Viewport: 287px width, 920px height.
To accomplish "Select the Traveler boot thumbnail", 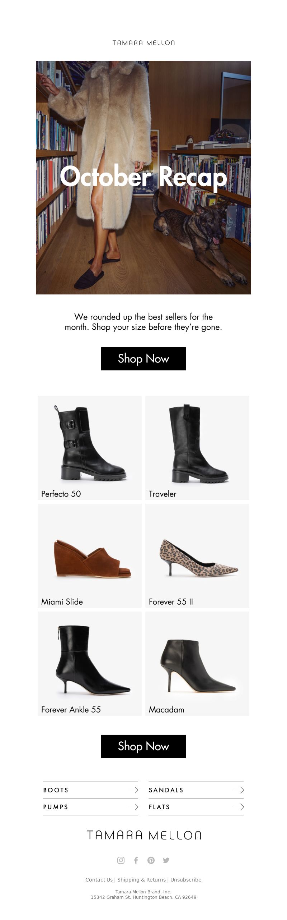I will point(197,448).
